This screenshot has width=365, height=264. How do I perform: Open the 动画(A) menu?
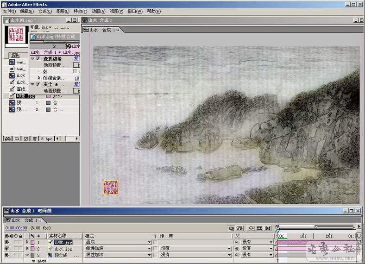click(x=98, y=11)
